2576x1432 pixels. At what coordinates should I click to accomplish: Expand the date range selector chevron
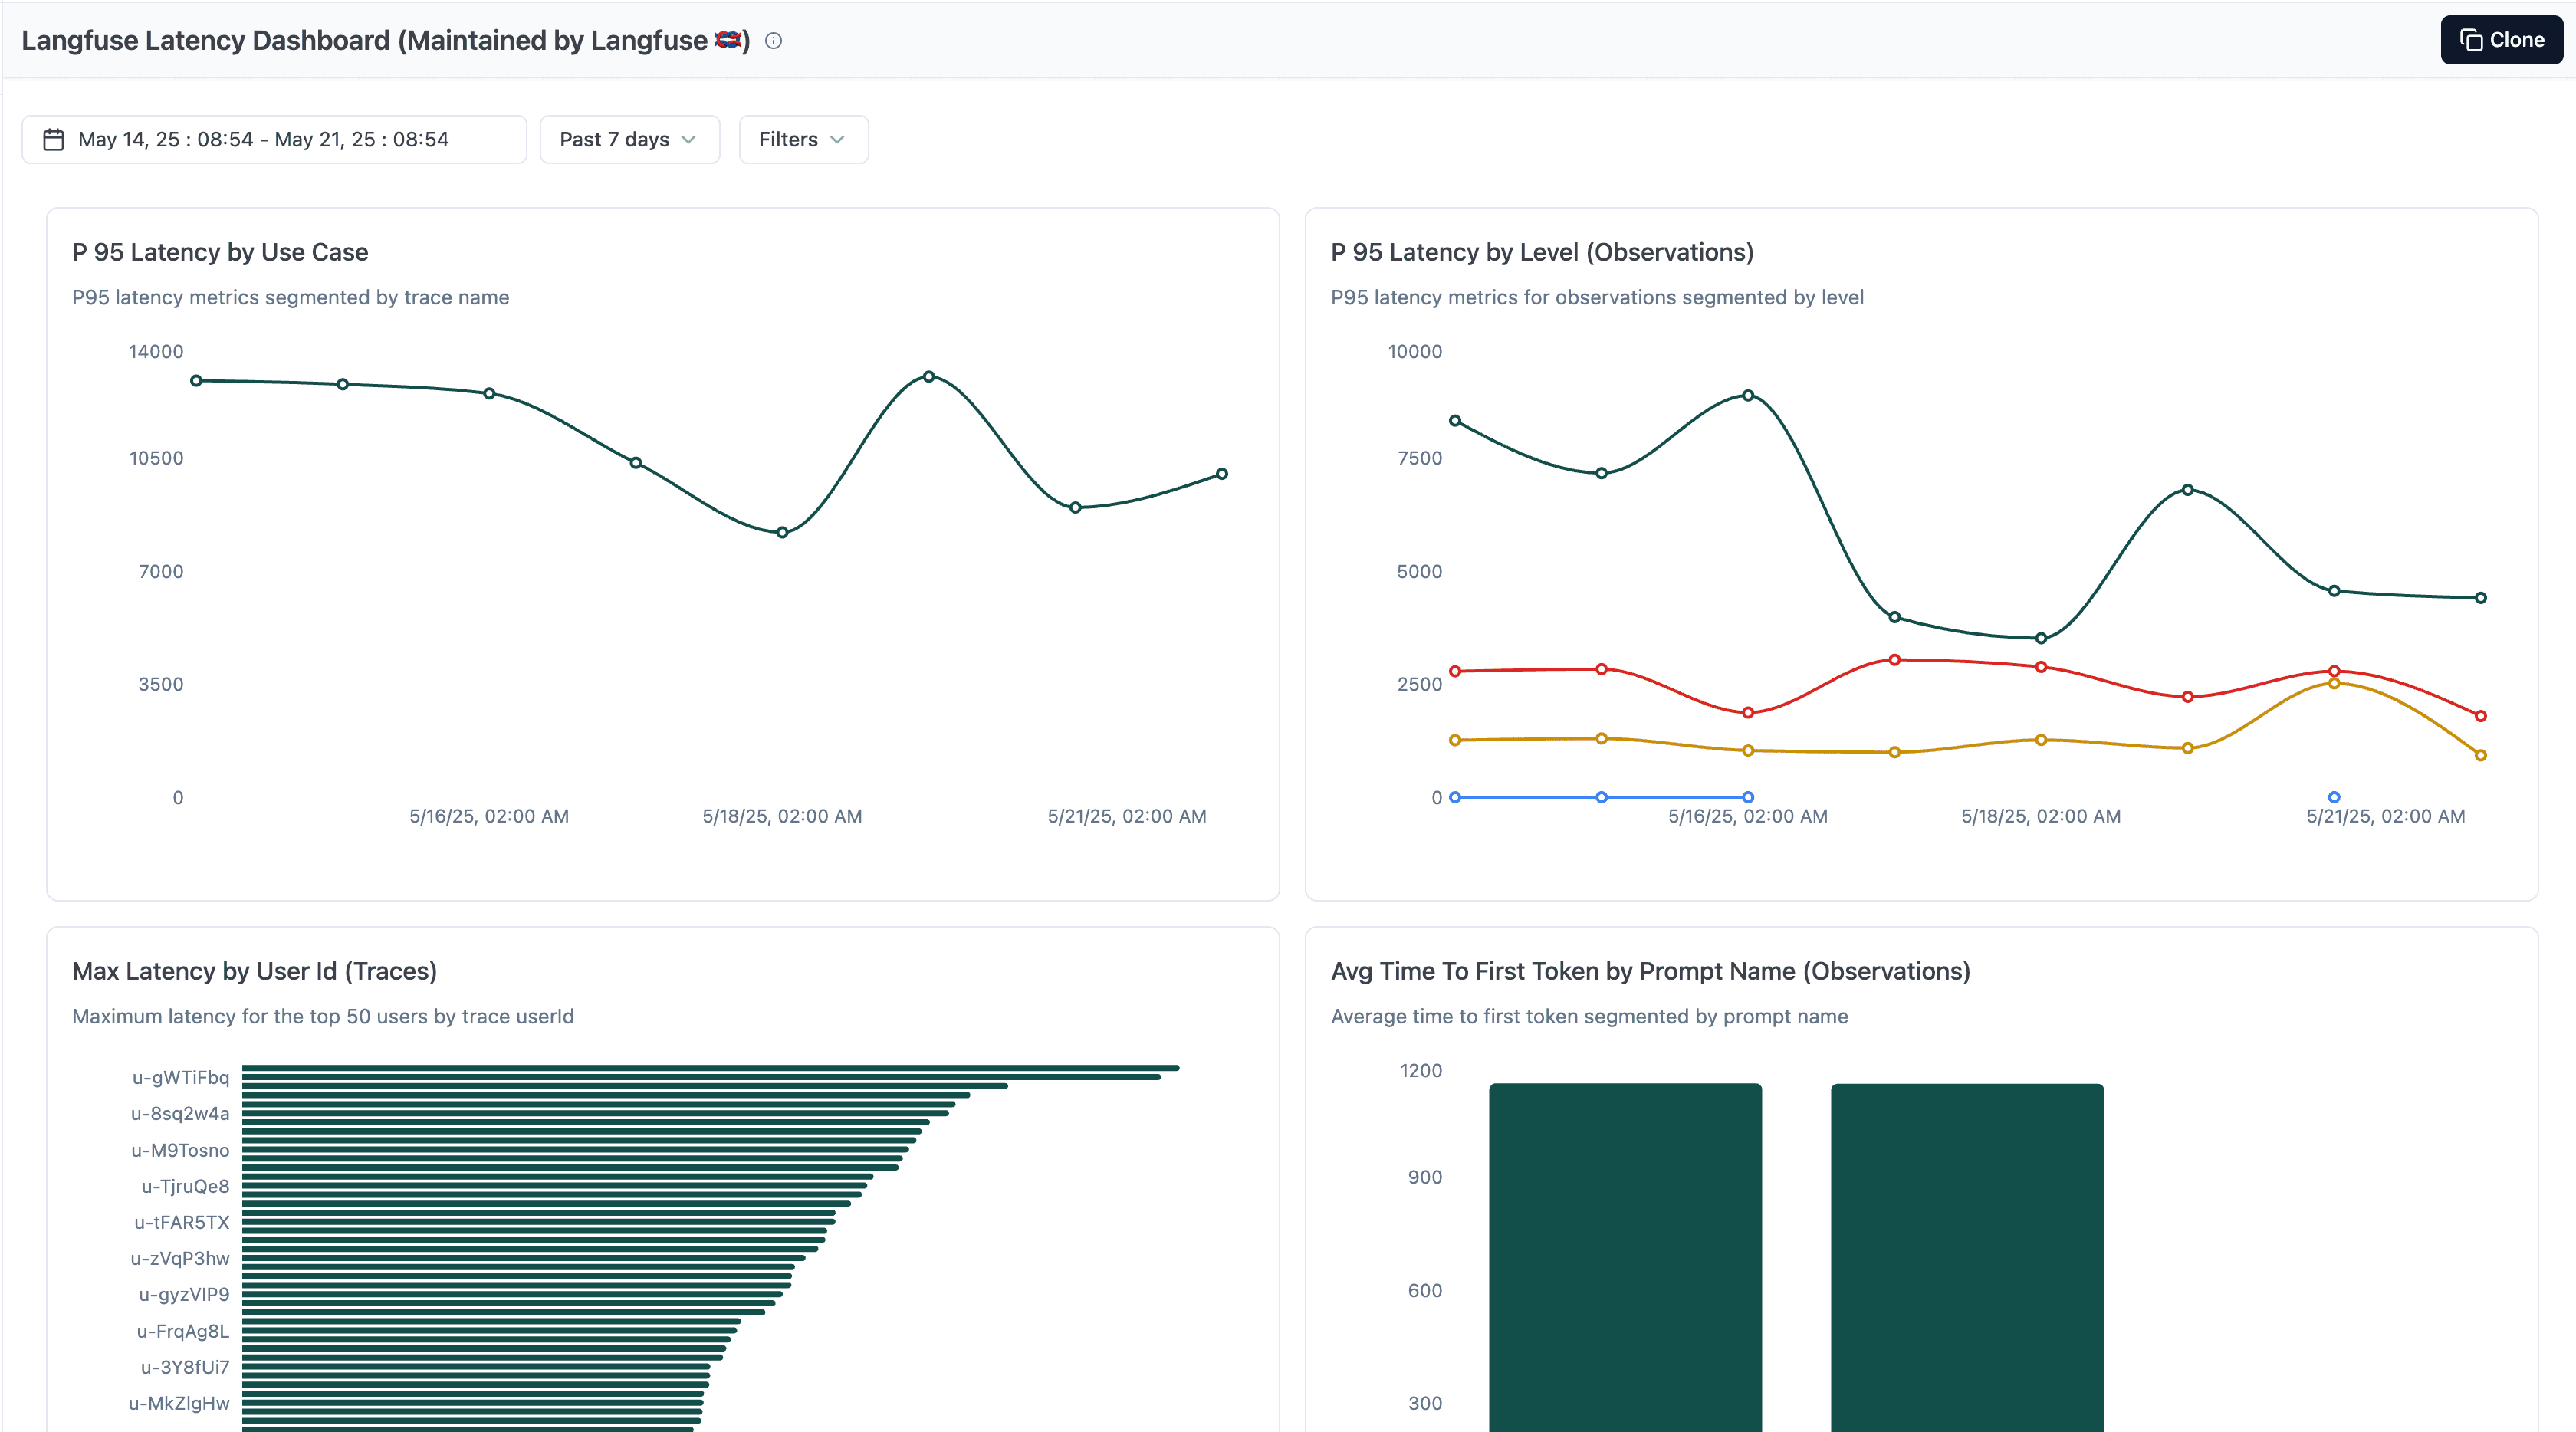[x=690, y=141]
